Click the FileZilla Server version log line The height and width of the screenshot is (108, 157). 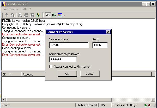23,21
